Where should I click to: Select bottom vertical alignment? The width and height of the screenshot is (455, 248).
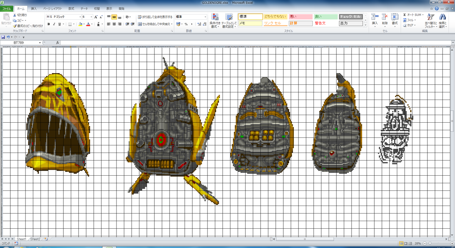coord(119,17)
